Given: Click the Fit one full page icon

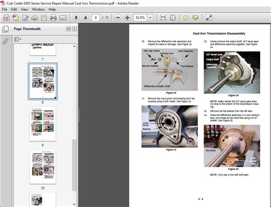Looking at the screenshot, I should coord(173,18).
